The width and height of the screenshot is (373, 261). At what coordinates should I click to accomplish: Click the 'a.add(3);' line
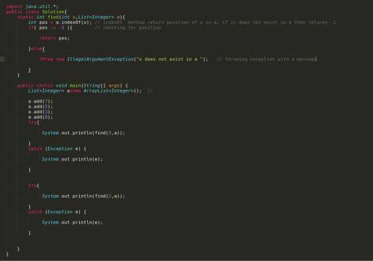pos(41,112)
